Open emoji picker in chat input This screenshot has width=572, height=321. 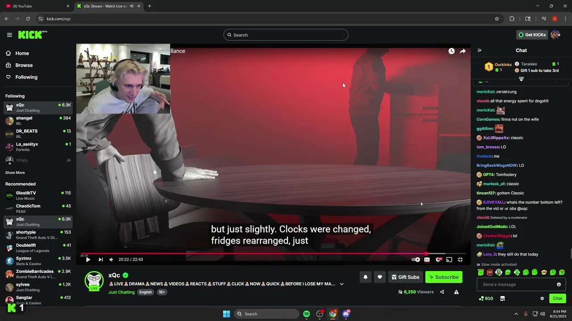[559, 284]
